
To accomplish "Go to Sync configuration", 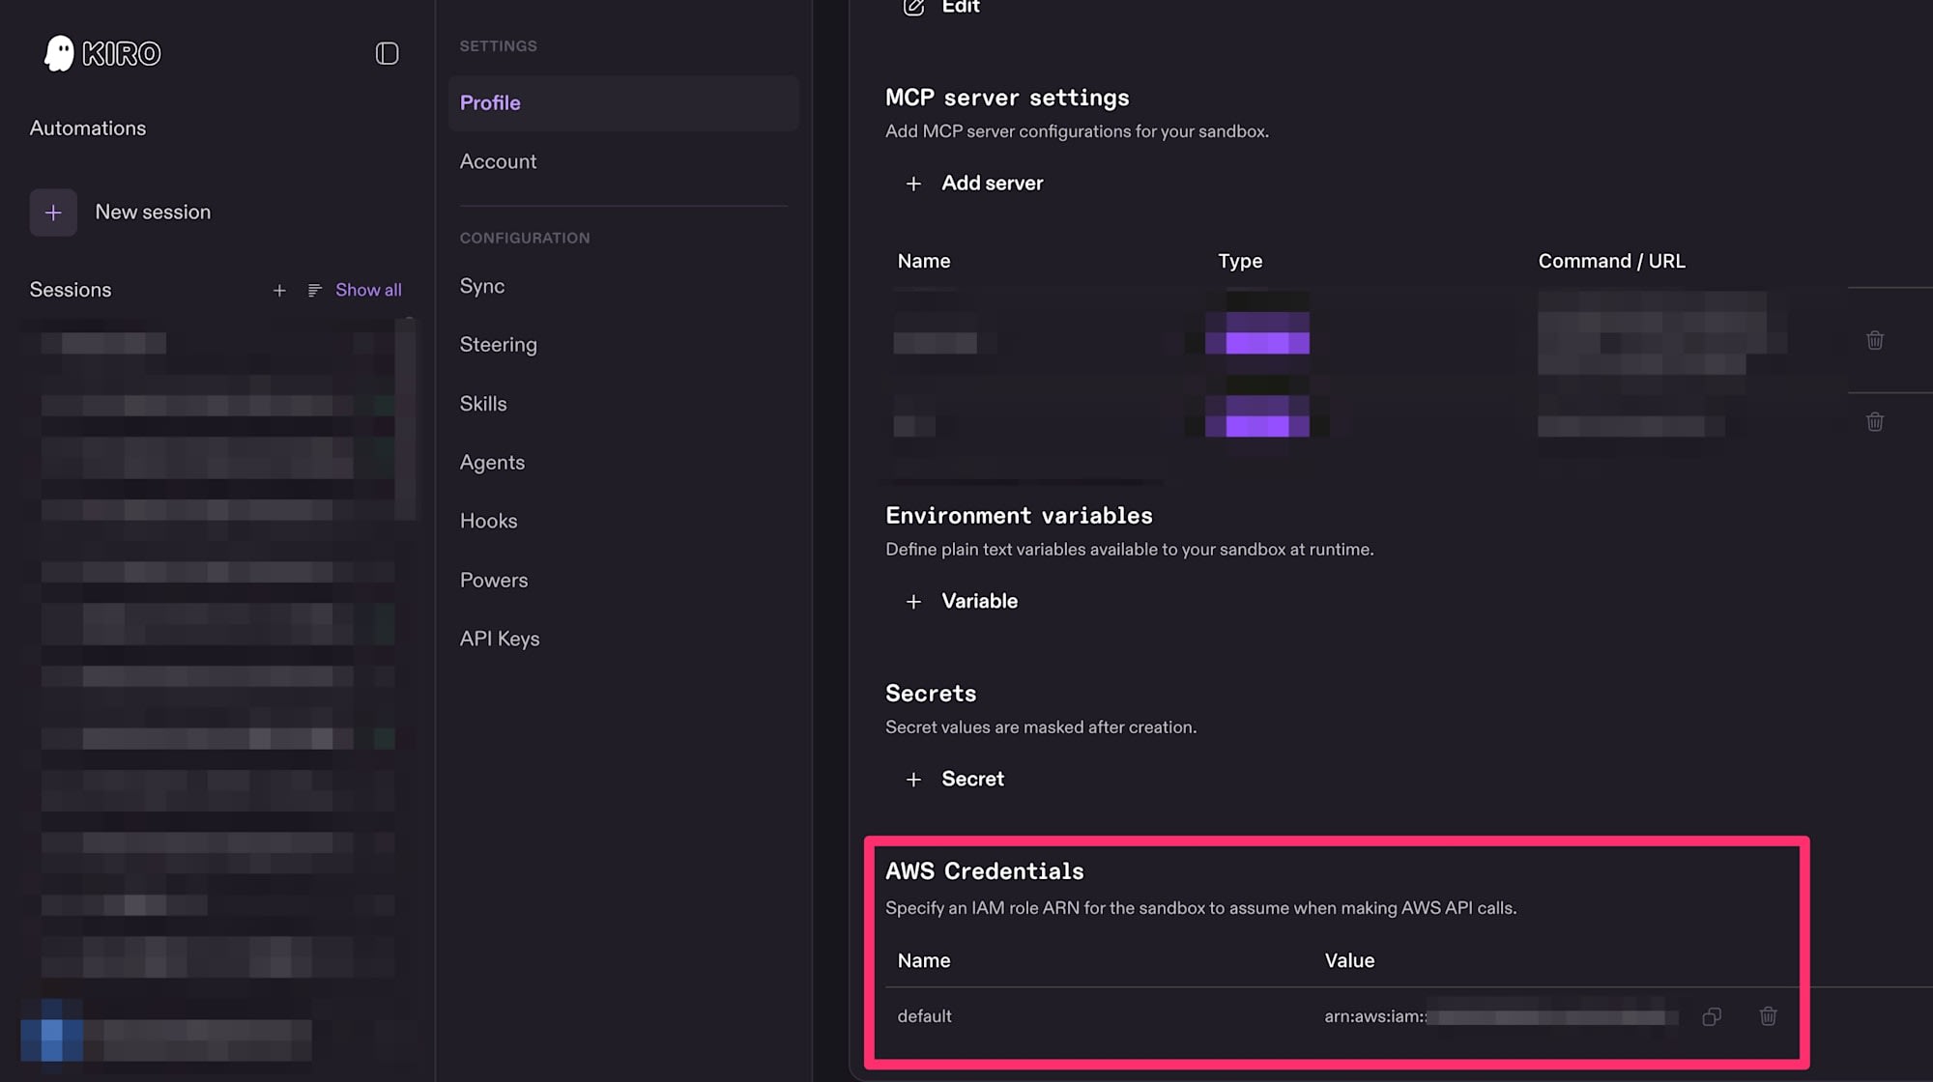I will 482,286.
